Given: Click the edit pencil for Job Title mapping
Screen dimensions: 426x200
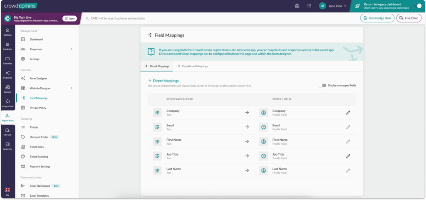Looking at the screenshot, I should coord(348,156).
